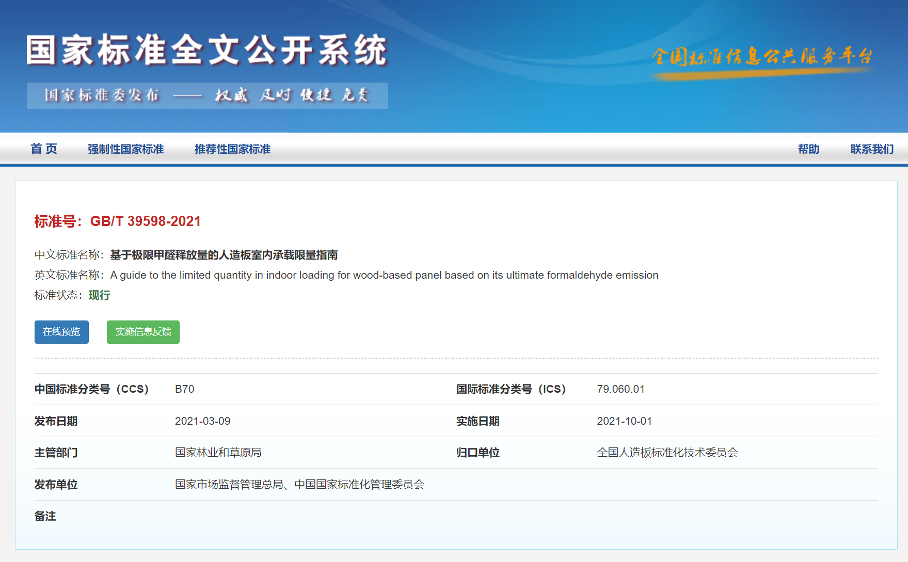Viewport: 908px width, 562px height.
Task: Select the Chinese standard name text
Action: [224, 255]
